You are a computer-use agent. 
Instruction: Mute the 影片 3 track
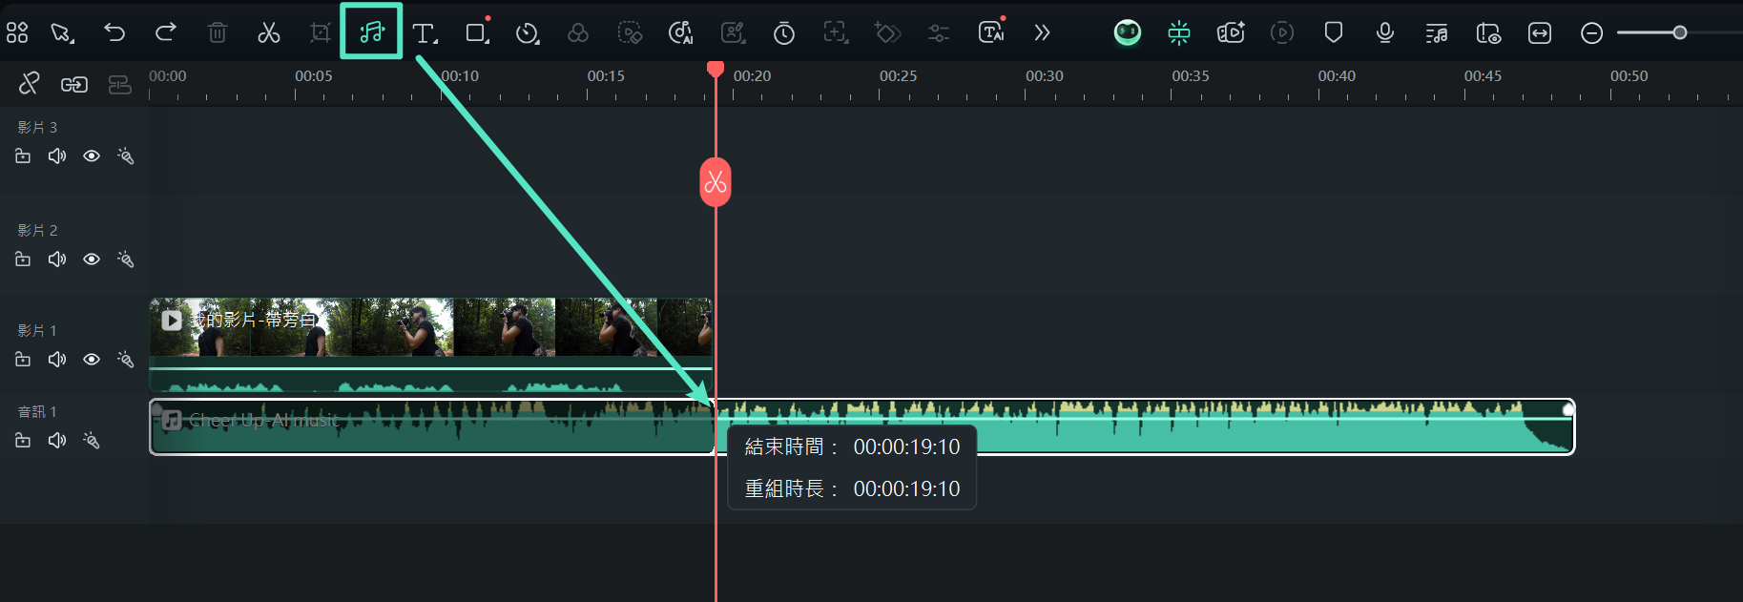(x=57, y=156)
